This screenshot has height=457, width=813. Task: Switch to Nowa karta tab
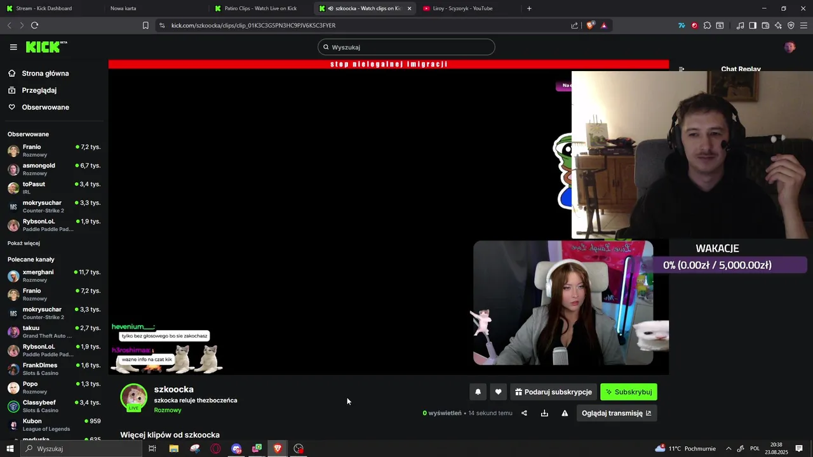(152, 8)
